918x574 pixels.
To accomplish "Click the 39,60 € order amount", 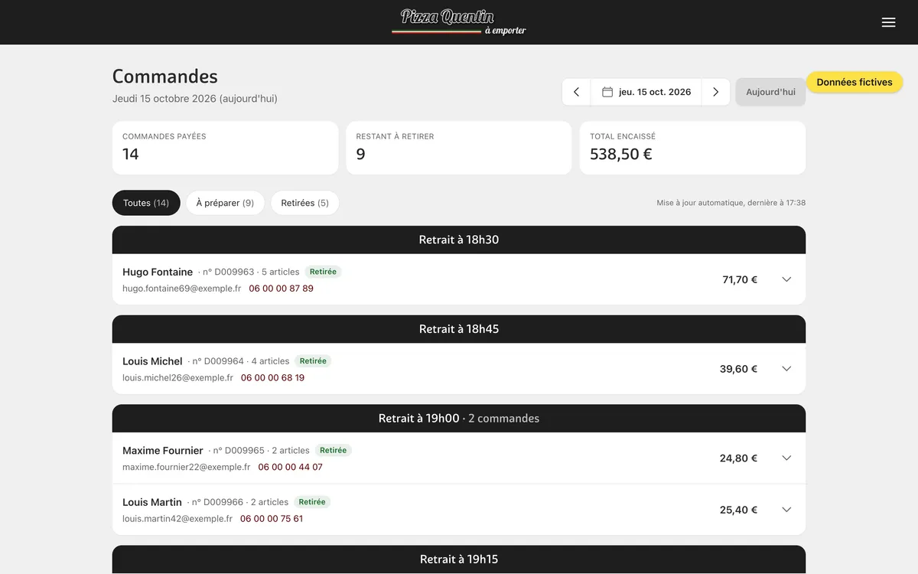I will point(738,369).
